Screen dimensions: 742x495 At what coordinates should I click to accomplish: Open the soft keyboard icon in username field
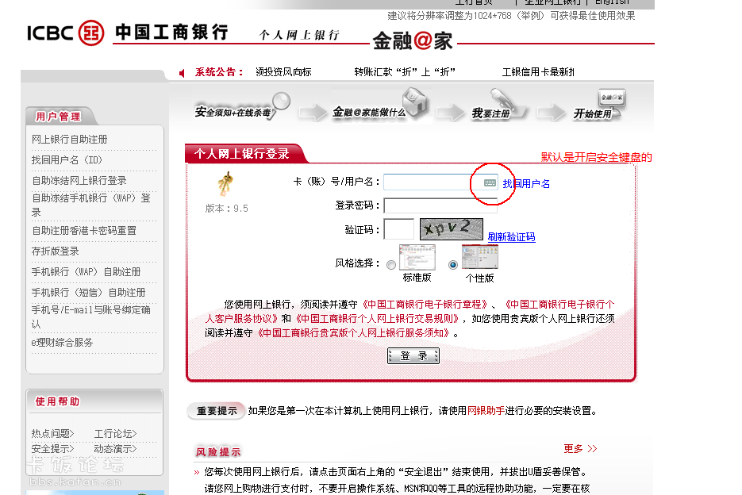click(490, 182)
